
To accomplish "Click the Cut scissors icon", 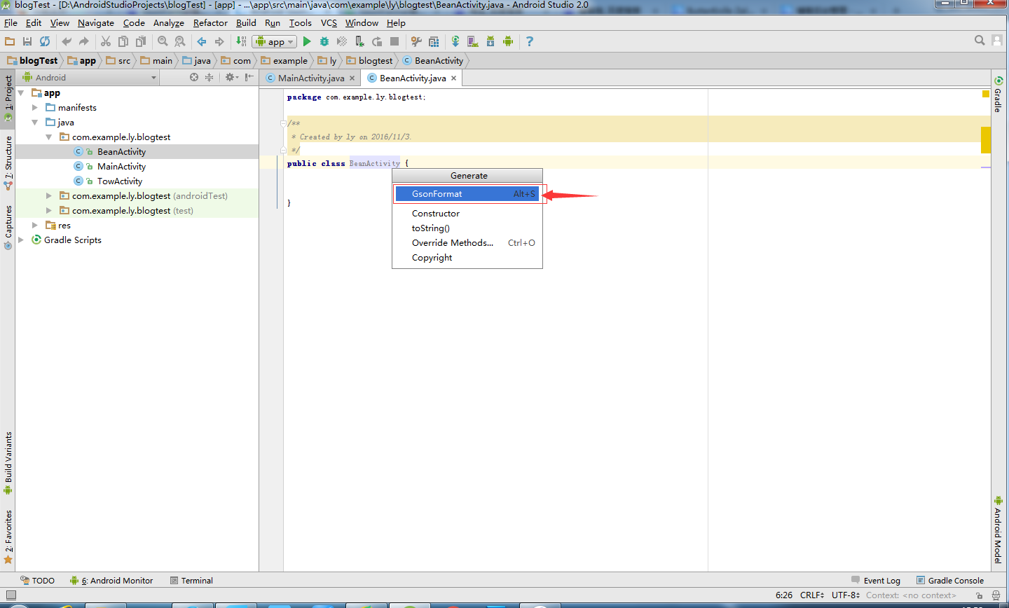I will pos(106,41).
